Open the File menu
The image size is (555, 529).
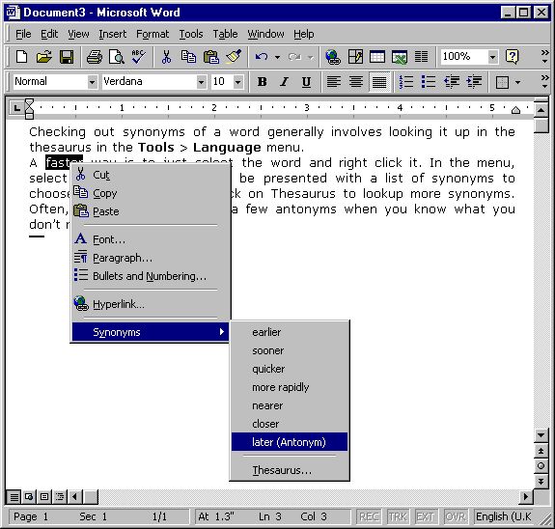23,34
